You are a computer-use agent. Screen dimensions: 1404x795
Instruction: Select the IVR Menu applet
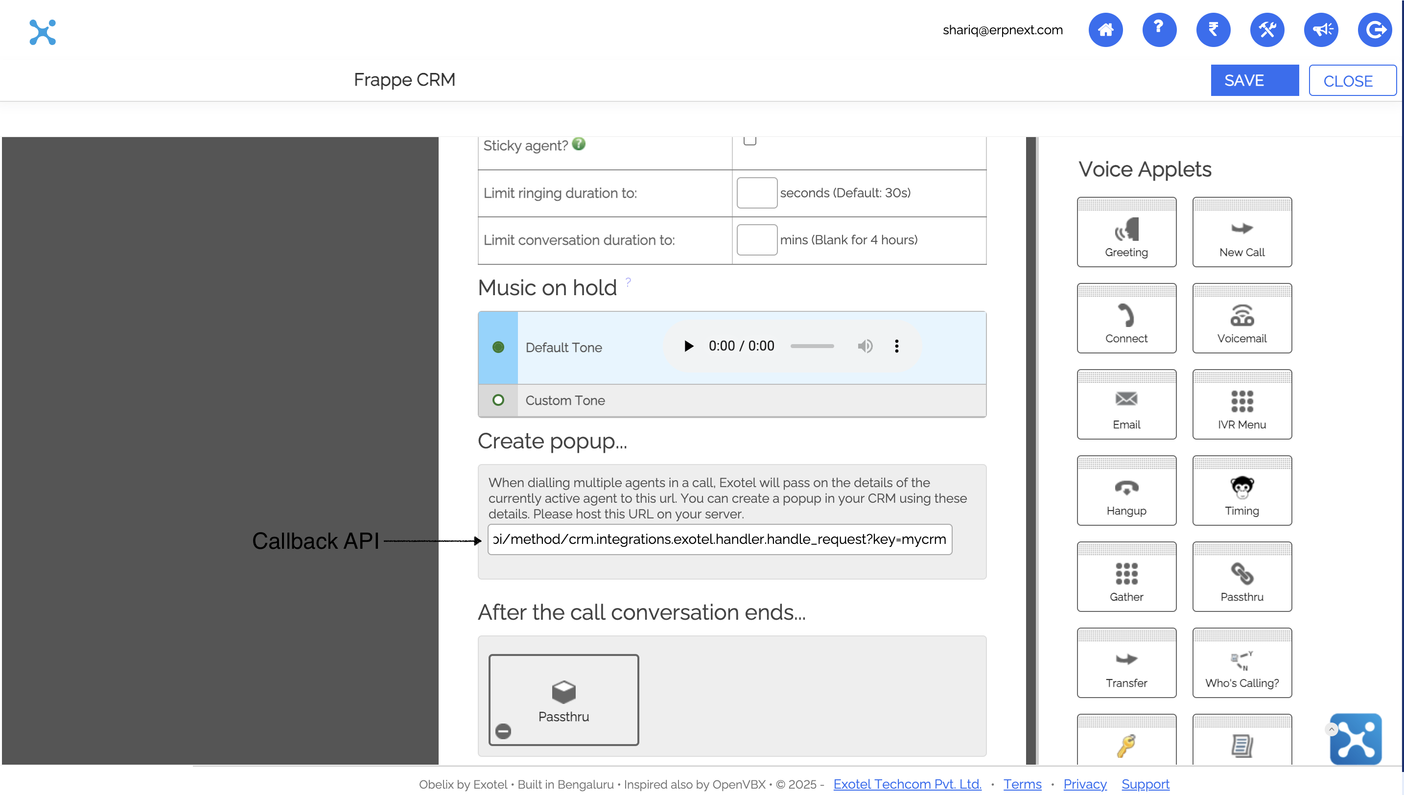point(1241,404)
